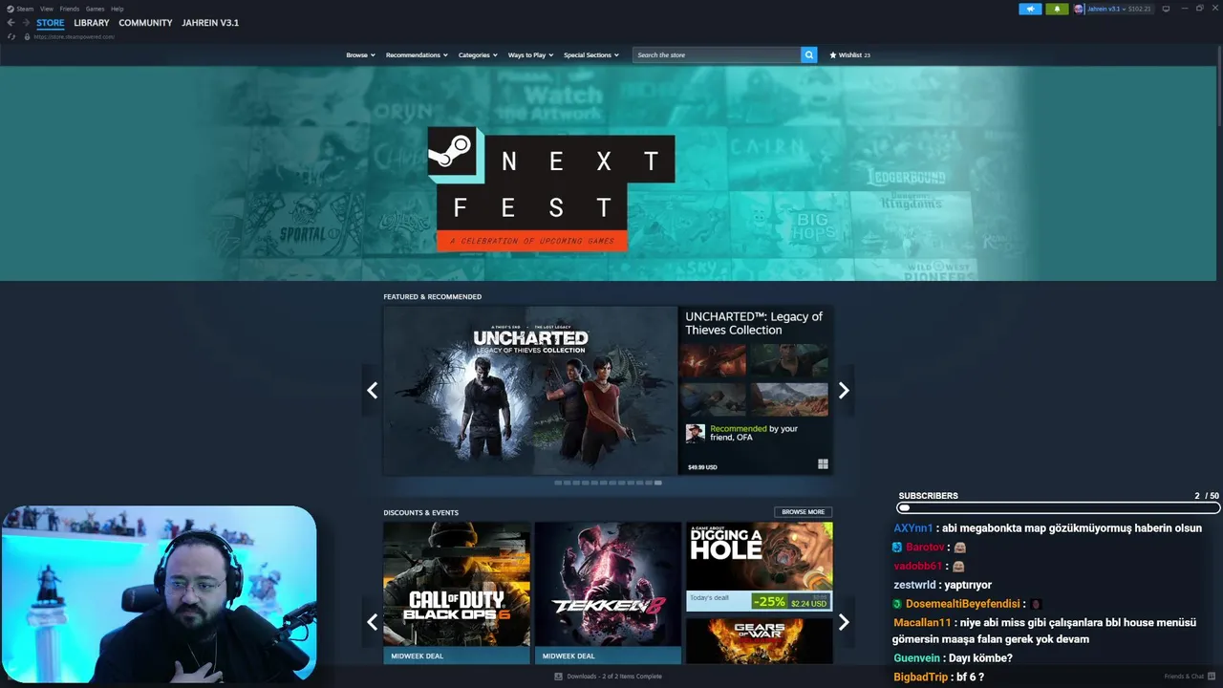Image resolution: width=1223 pixels, height=688 pixels.
Task: Click the BROWSE MORE button
Action: [803, 512]
